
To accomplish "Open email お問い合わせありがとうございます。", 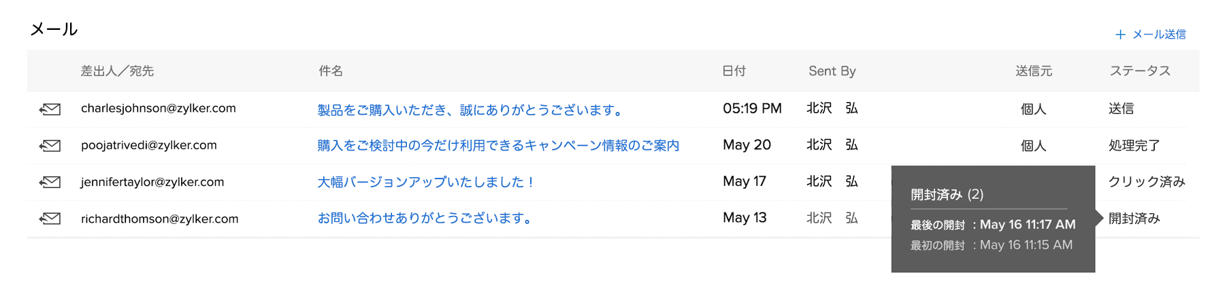I will tap(427, 219).
